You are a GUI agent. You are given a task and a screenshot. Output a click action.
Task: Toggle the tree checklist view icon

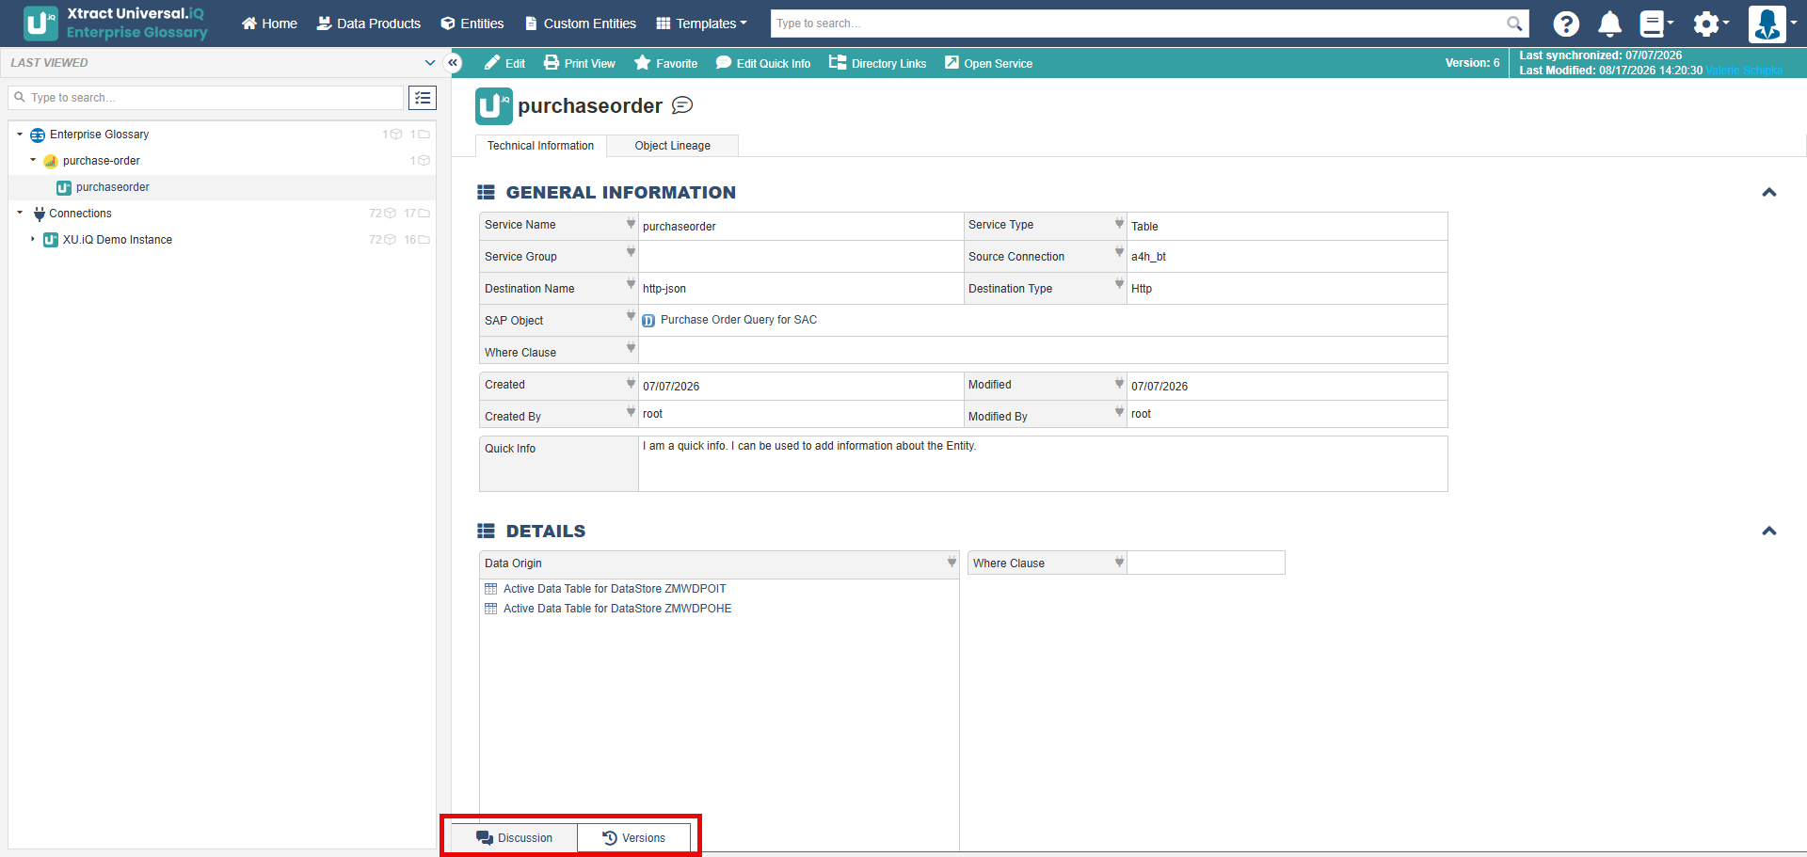(423, 98)
